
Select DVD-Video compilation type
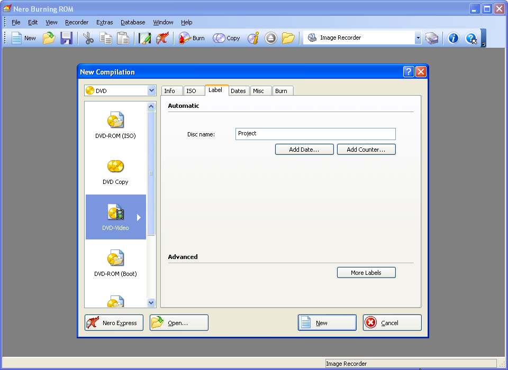115,217
